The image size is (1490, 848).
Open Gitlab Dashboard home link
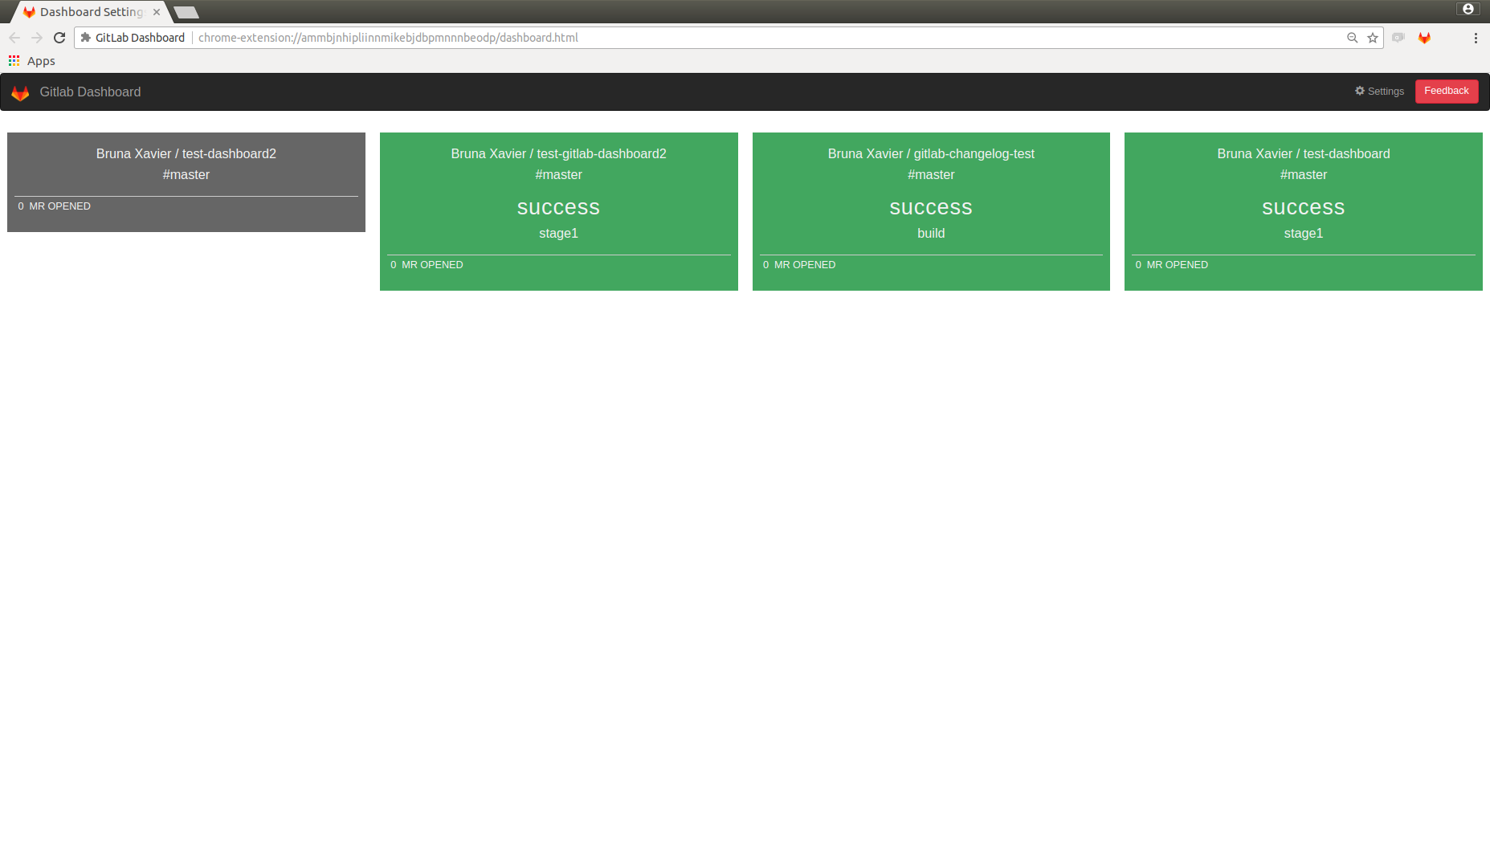[90, 92]
